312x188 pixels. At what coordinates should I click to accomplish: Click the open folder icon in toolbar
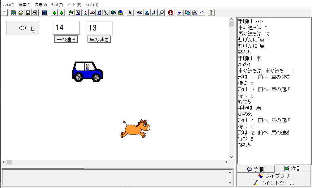tap(21, 13)
